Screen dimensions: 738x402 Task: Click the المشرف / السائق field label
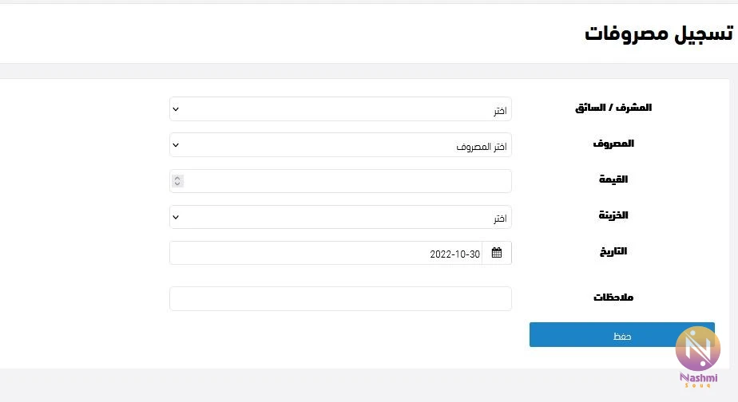613,108
